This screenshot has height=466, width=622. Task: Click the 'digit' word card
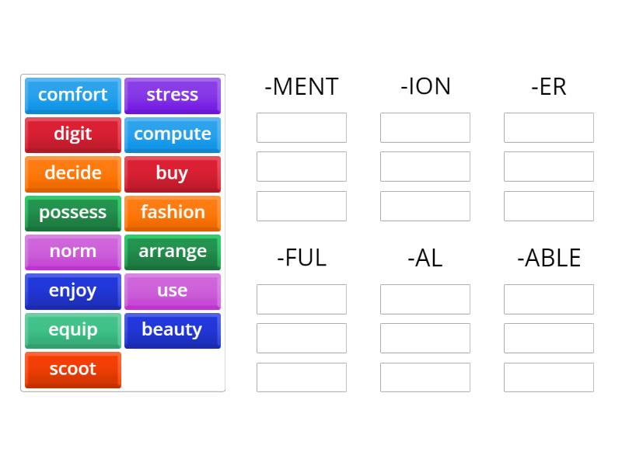click(72, 134)
